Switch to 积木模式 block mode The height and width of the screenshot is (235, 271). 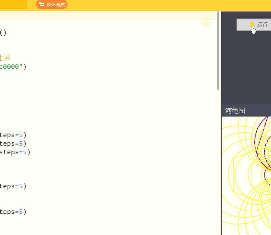pyautogui.click(x=52, y=5)
